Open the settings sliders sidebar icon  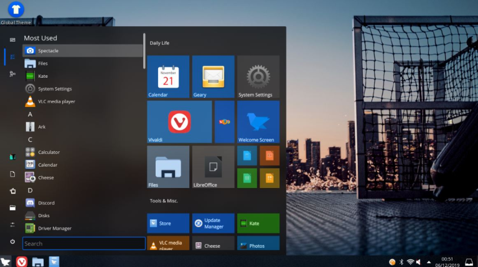click(12, 225)
